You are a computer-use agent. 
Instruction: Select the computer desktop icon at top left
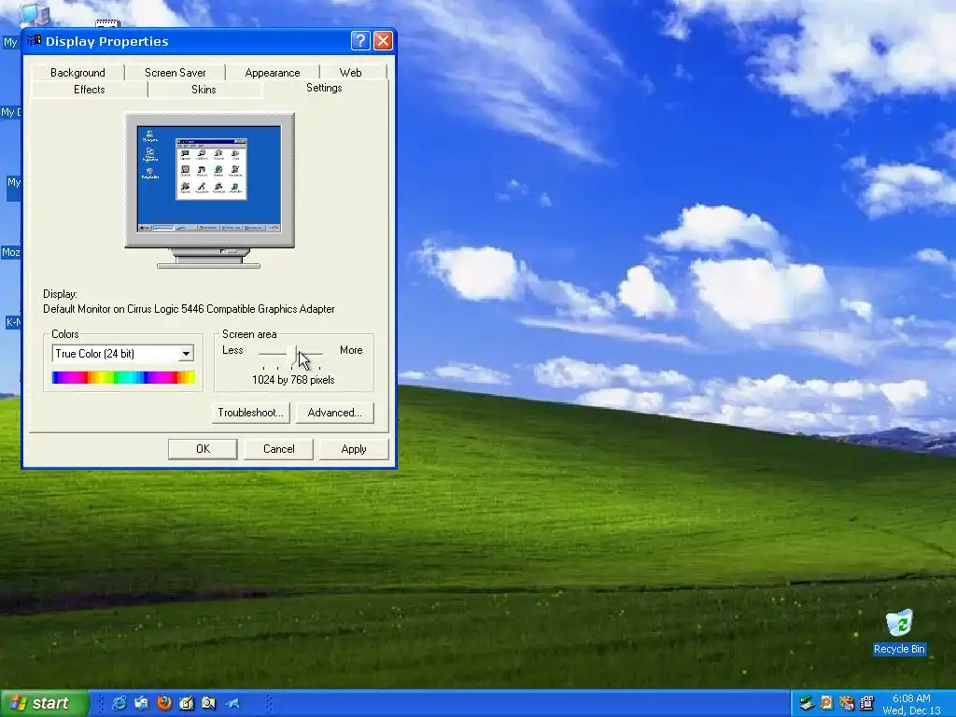coord(34,15)
